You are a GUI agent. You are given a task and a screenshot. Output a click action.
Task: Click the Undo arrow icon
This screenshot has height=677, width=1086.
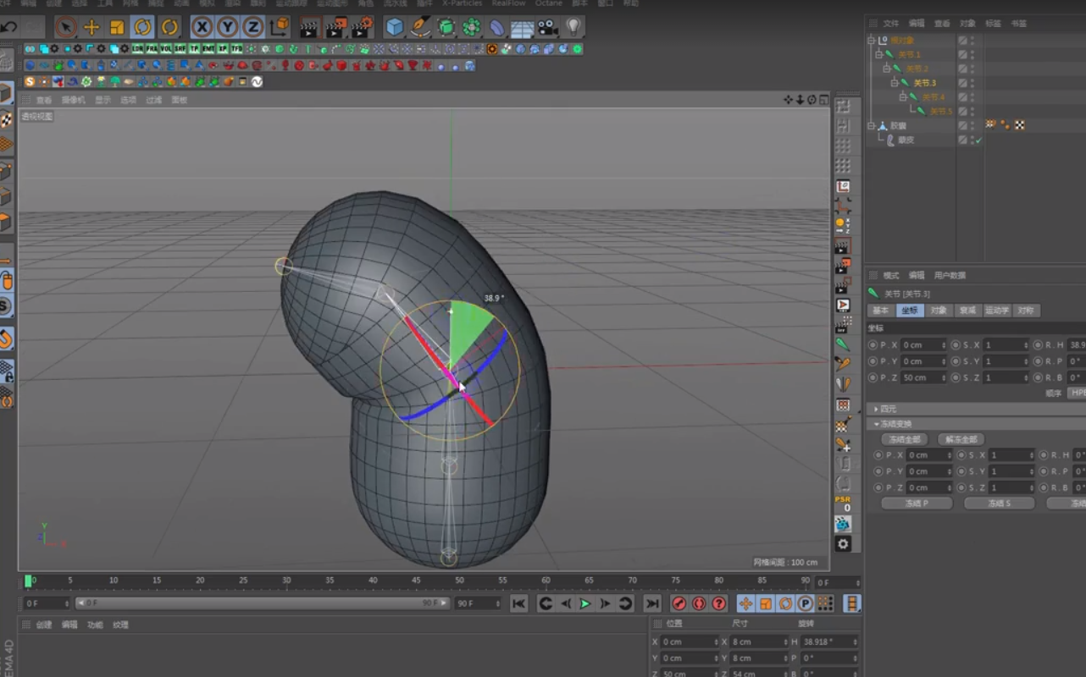pos(9,27)
